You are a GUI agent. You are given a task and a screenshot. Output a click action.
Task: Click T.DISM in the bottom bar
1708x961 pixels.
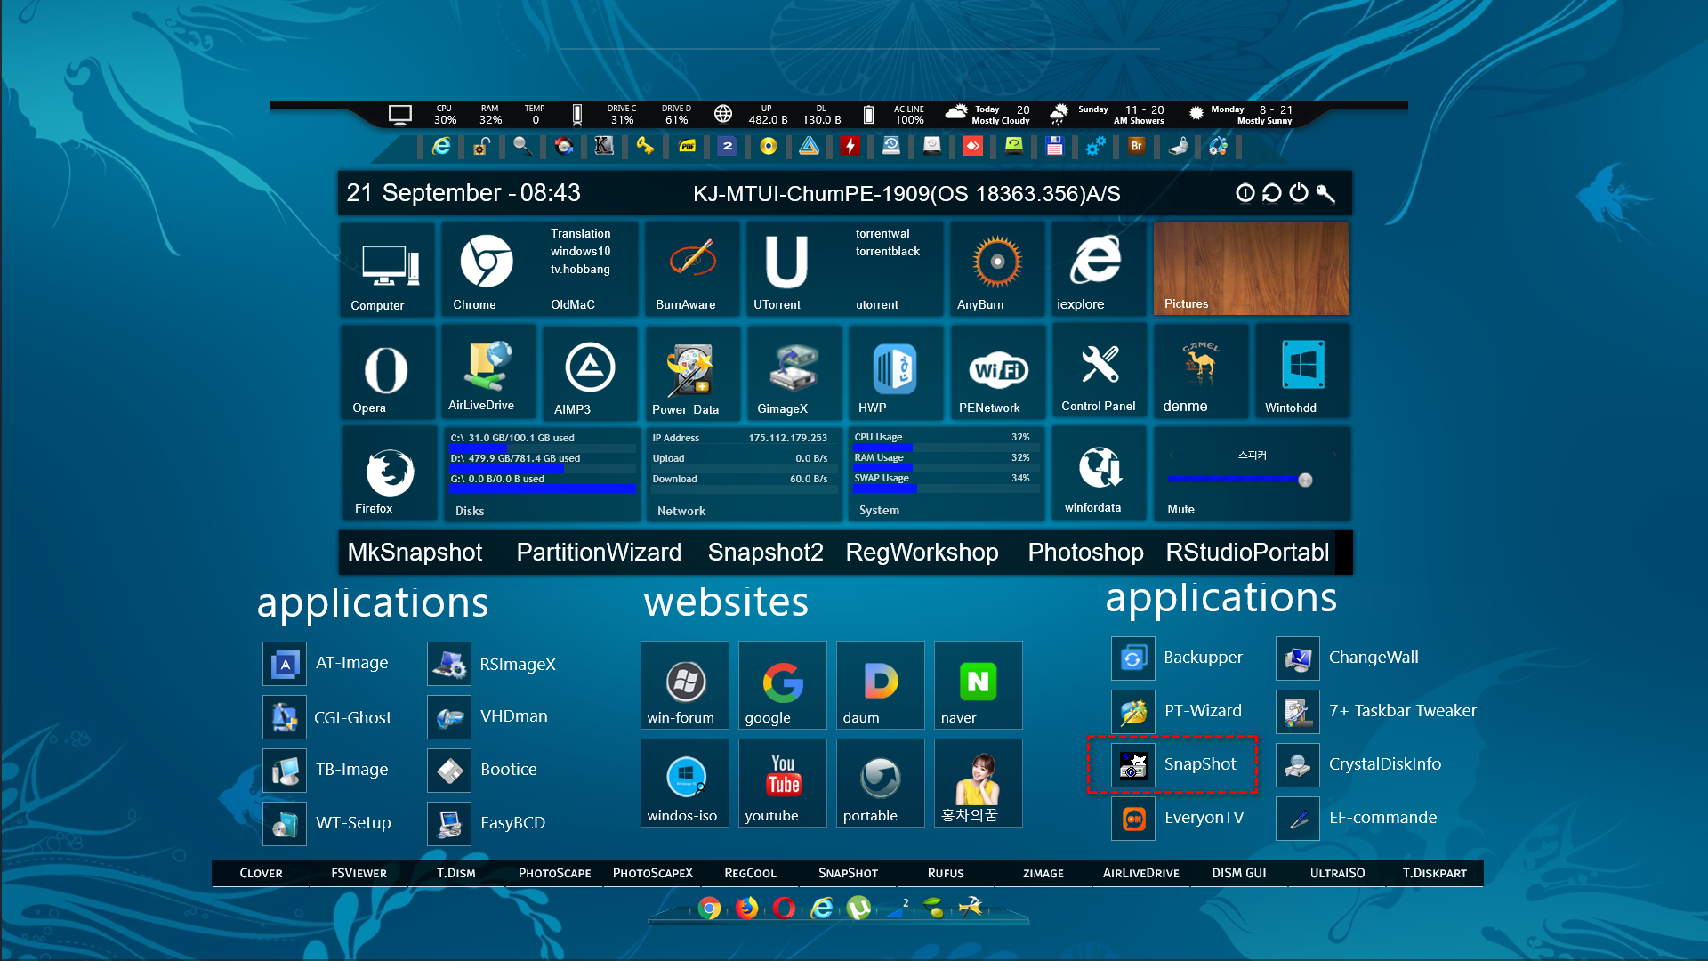click(x=455, y=873)
